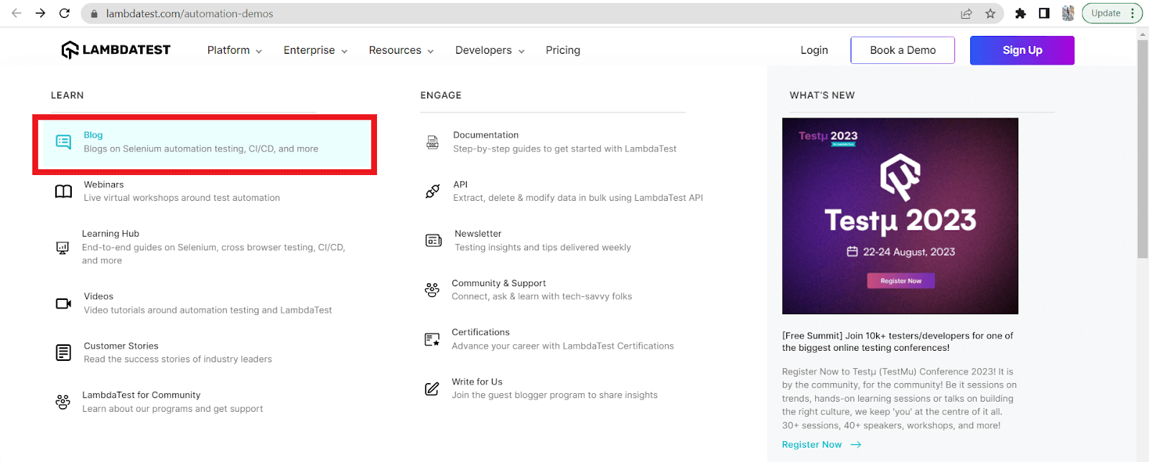Click the page vertical scrollbar
The height and width of the screenshot is (462, 1149).
pyautogui.click(x=1143, y=149)
